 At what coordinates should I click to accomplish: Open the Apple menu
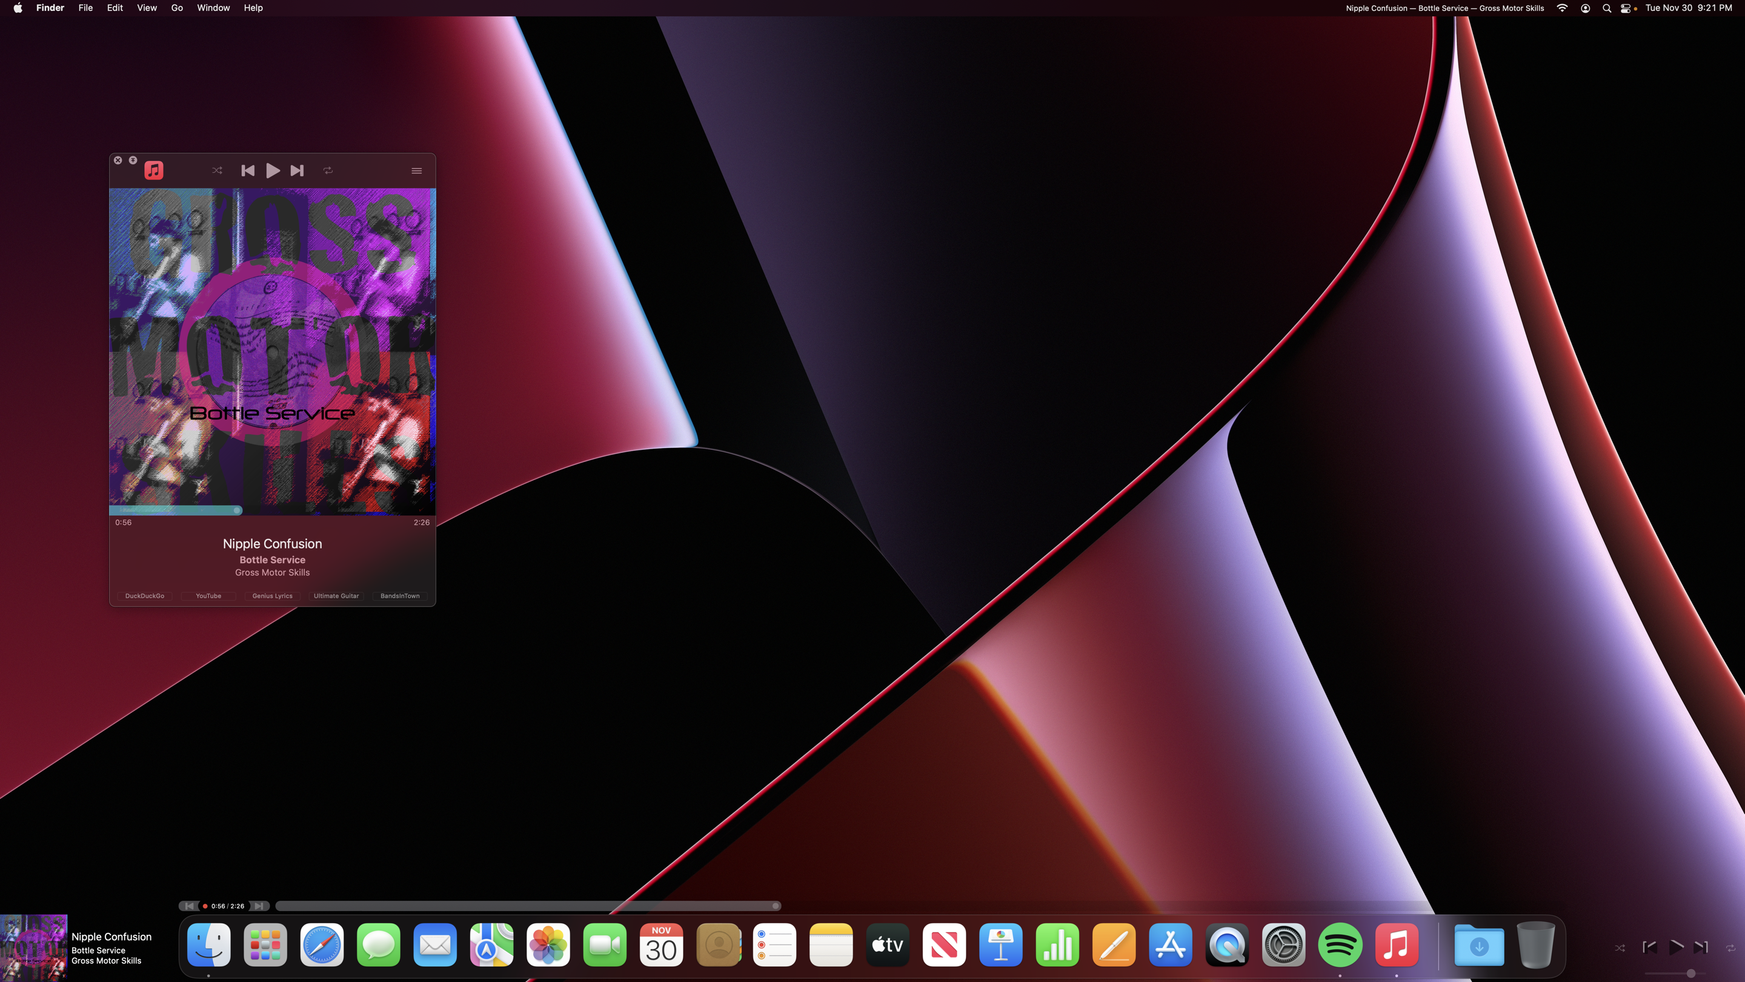click(18, 8)
